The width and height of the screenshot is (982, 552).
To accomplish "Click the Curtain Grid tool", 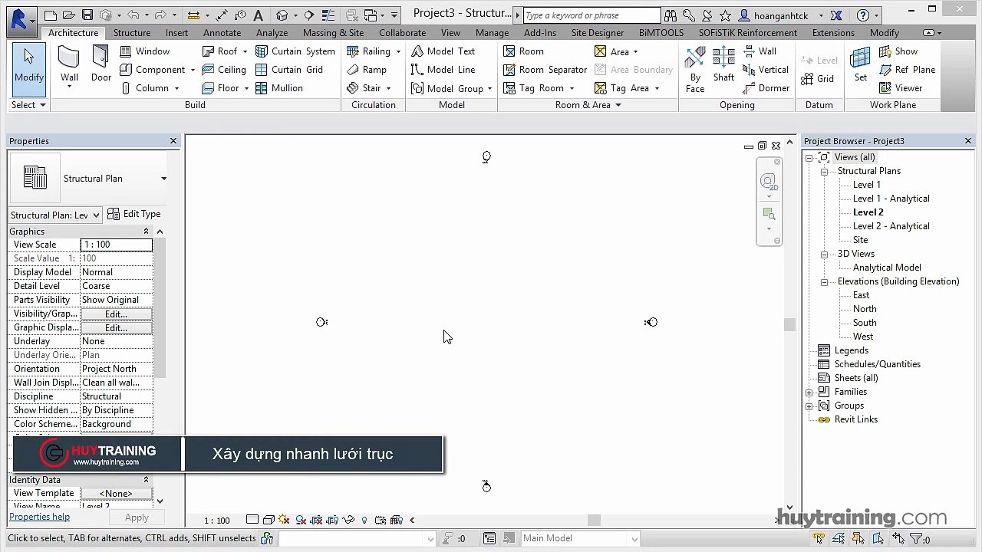I will [288, 70].
